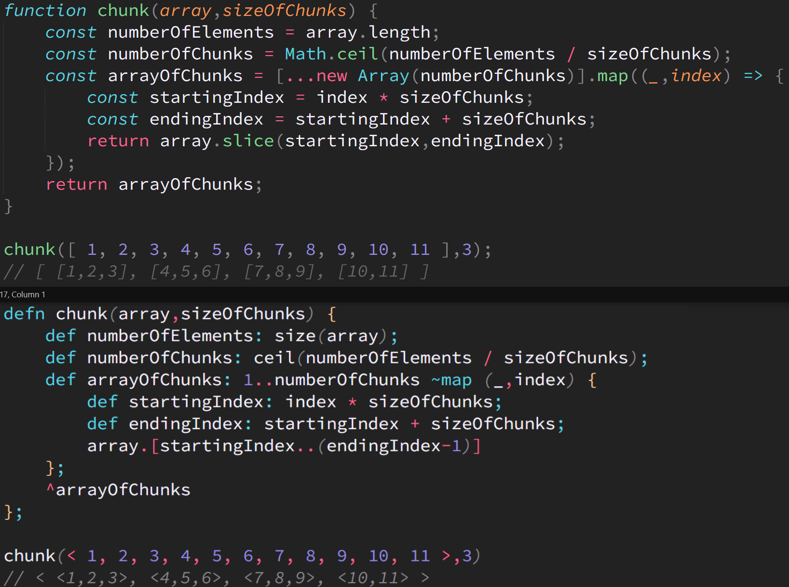Click 'return' before array.slice
The image size is (789, 587).
(x=118, y=141)
